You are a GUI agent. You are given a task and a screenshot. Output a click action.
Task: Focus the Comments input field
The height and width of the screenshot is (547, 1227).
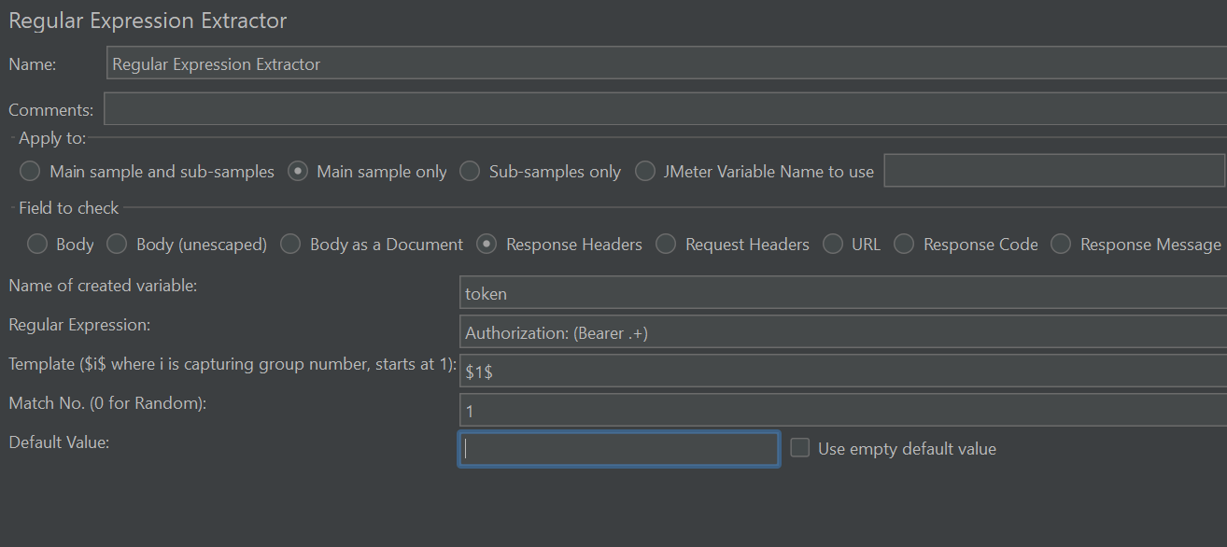665,109
